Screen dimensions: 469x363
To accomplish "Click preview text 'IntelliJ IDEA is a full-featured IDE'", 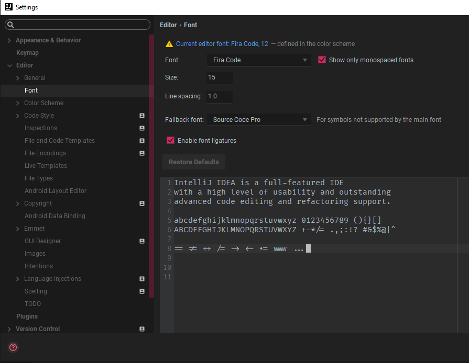I will click(259, 183).
